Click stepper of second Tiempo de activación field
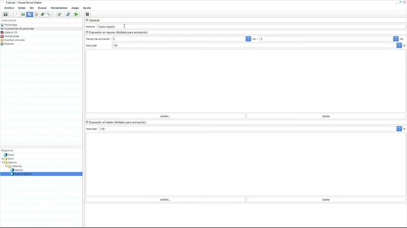Viewport: 407px width, 228px height. (396, 39)
